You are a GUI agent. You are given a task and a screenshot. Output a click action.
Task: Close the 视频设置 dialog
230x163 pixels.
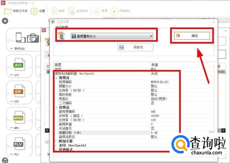pyautogui.click(x=213, y=22)
